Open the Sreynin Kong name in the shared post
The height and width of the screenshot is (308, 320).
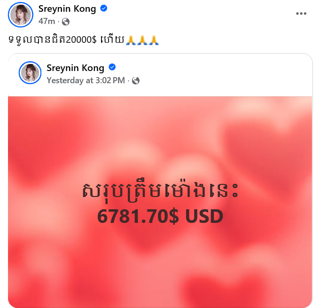point(75,68)
